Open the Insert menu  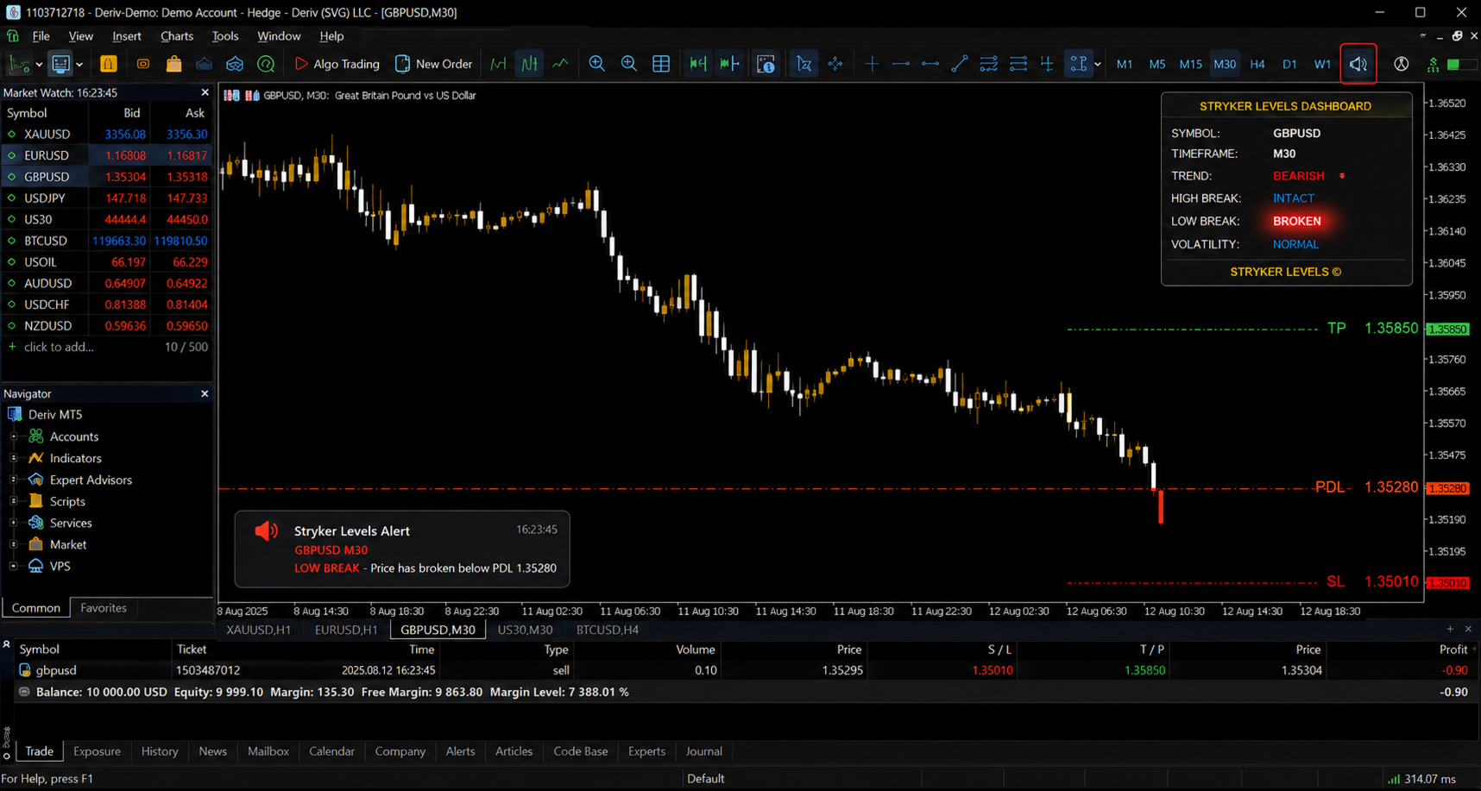pyautogui.click(x=127, y=36)
